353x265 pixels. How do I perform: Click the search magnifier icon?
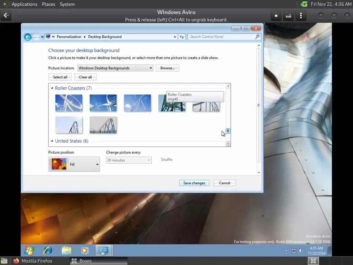257,37
